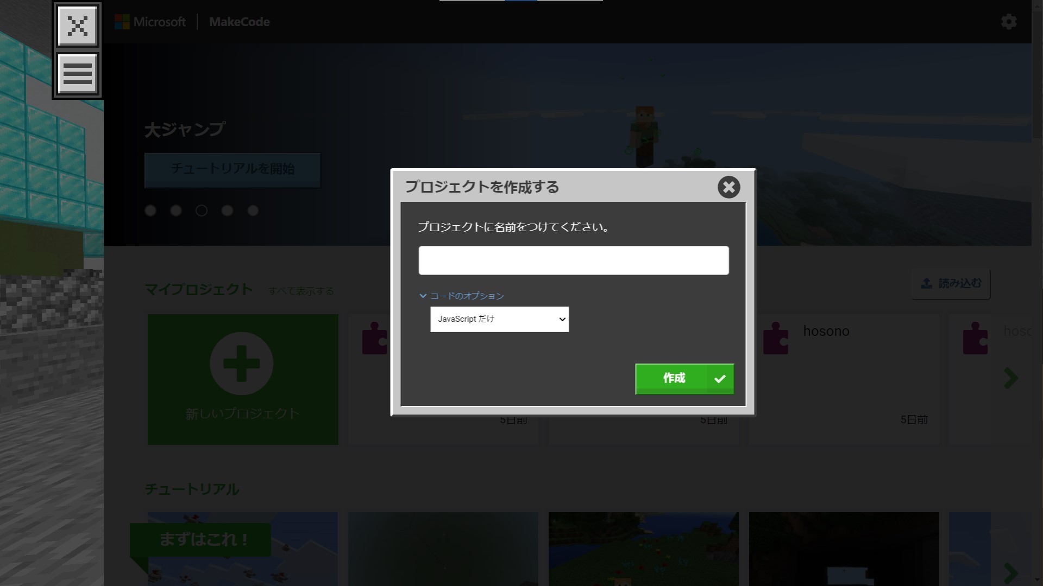Image resolution: width=1043 pixels, height=586 pixels.
Task: Click the 読み込む import button
Action: tap(951, 283)
